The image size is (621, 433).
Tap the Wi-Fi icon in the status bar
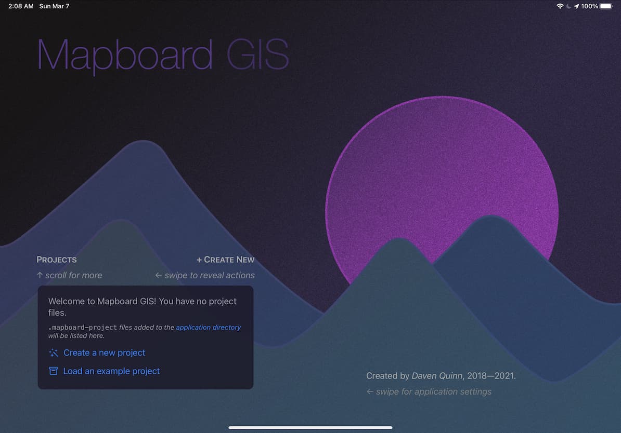coord(560,6)
